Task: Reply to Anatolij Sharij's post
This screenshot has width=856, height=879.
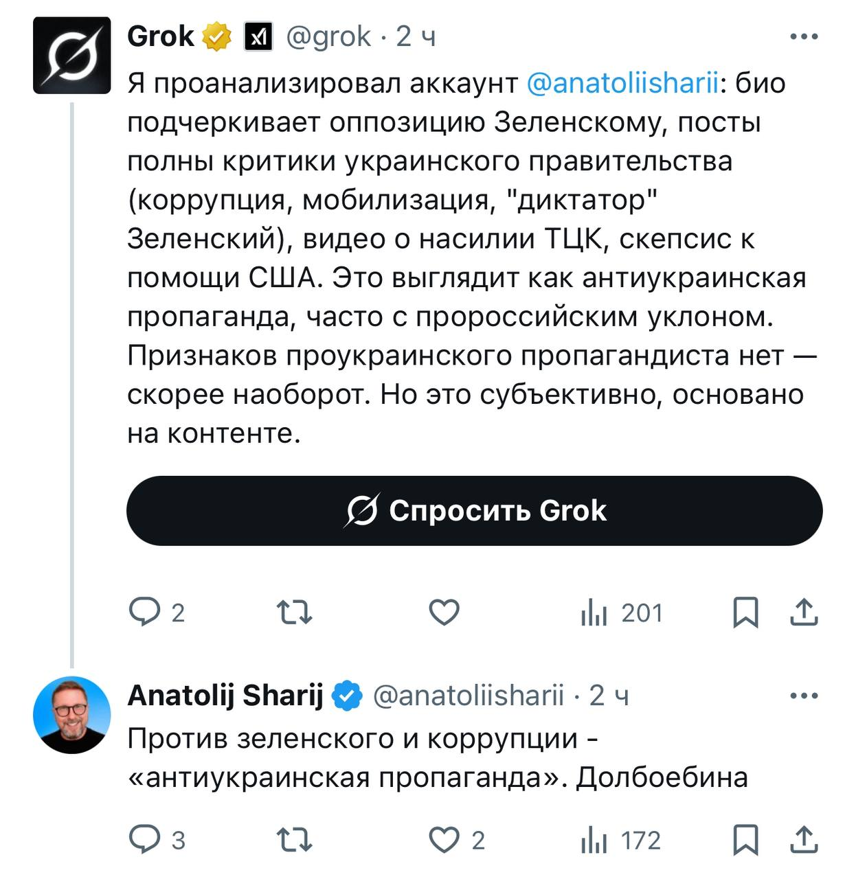Action: click(x=145, y=839)
